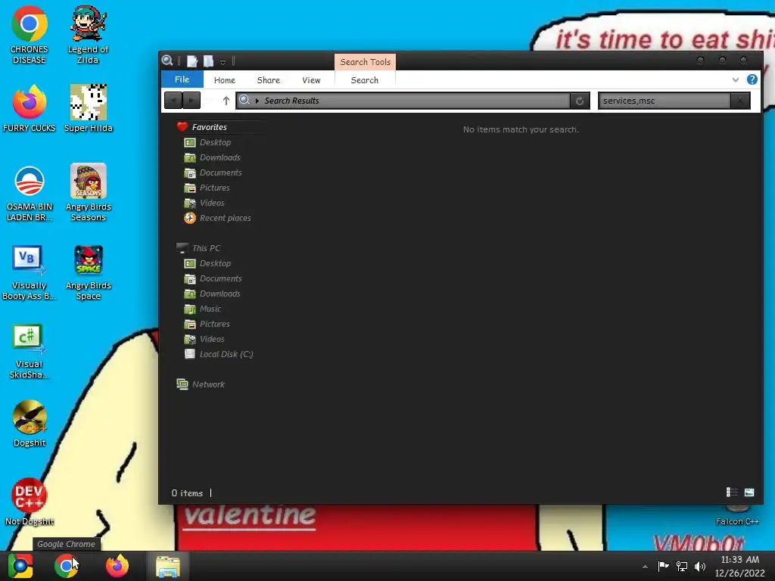
Task: Switch to the View ribbon tab
Action: 311,80
